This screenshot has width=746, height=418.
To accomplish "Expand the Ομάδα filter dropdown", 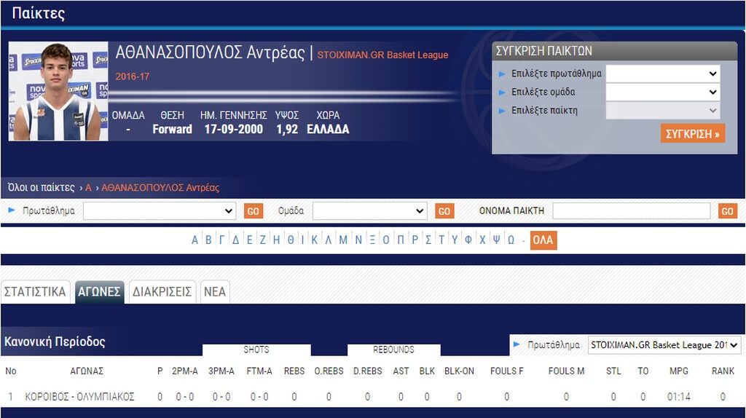I will pos(369,211).
